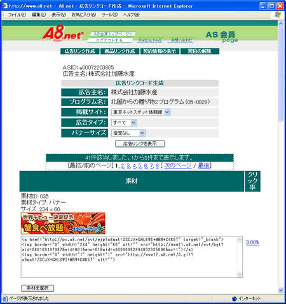The width and height of the screenshot is (286, 304).
Task: Expand the 広告タイプ dropdown showing すべて
Action: click(x=124, y=123)
